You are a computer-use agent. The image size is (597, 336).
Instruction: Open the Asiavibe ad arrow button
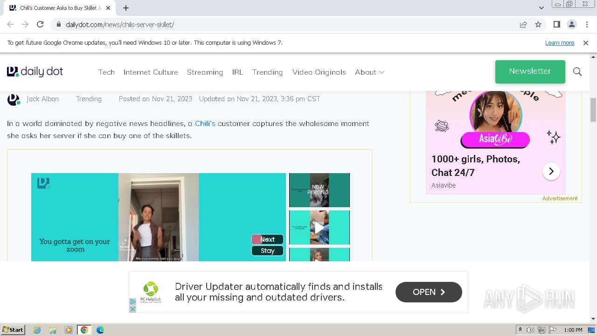(551, 171)
